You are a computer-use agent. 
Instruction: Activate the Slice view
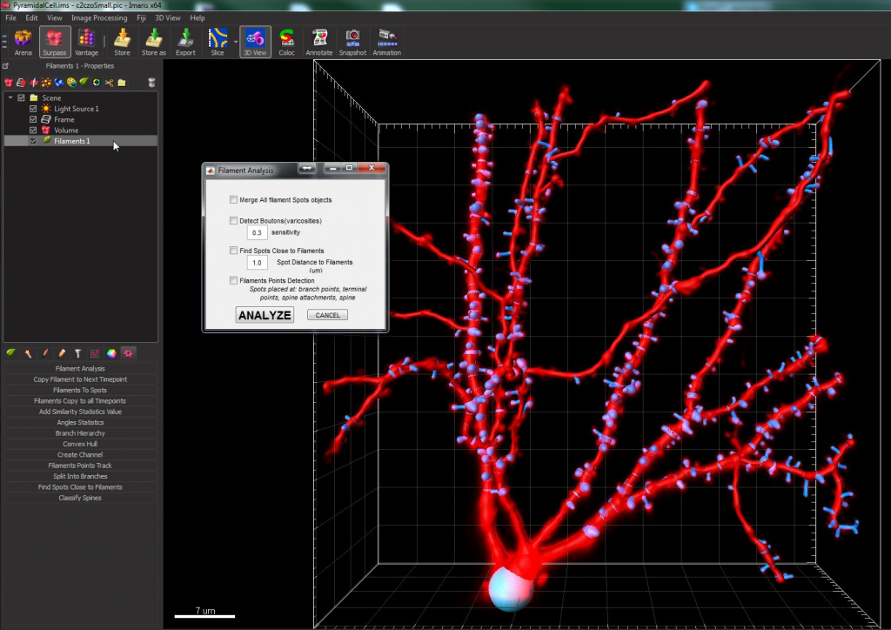tap(217, 43)
